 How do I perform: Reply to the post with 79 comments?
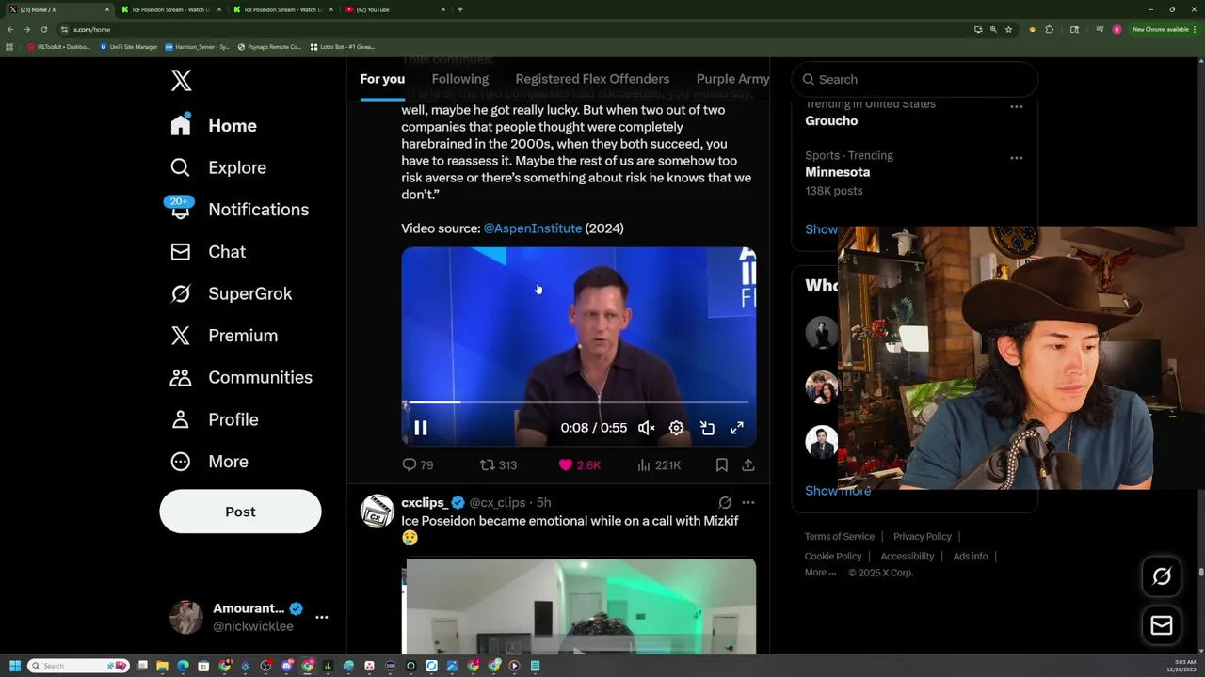pyautogui.click(x=418, y=464)
